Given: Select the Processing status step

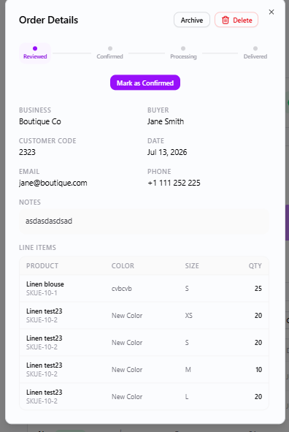Looking at the screenshot, I should click(x=183, y=53).
